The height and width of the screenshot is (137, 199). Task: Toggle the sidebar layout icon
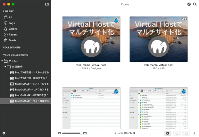[47, 4]
